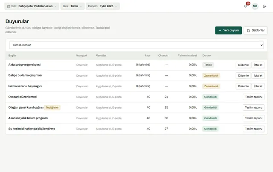Cancel the Bahçe budama çalışması announcement

pyautogui.click(x=258, y=76)
